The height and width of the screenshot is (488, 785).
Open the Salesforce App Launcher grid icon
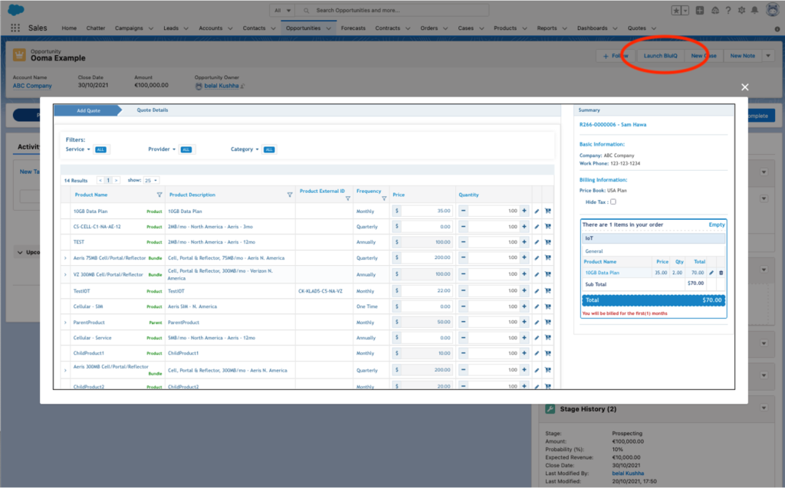tap(14, 28)
